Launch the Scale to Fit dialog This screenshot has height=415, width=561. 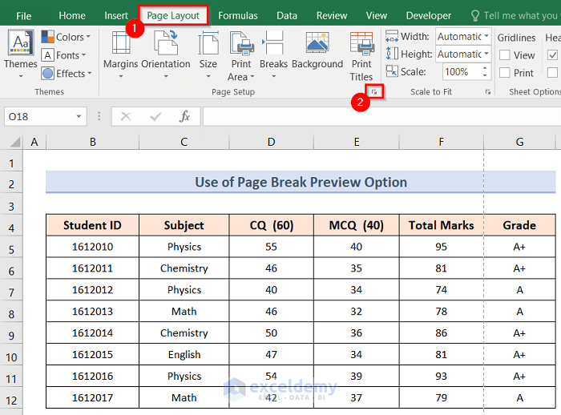[x=487, y=92]
